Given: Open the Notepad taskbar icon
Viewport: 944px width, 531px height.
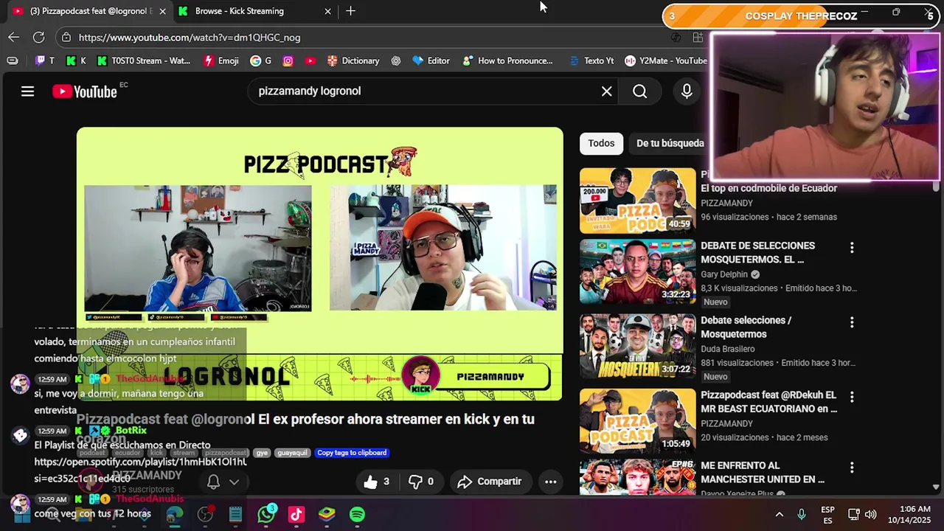Looking at the screenshot, I should click(x=235, y=514).
